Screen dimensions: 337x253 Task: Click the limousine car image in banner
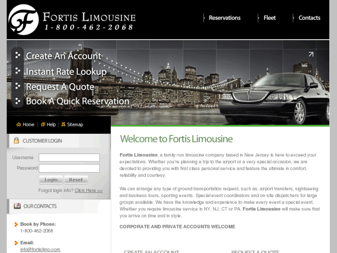coord(274,98)
